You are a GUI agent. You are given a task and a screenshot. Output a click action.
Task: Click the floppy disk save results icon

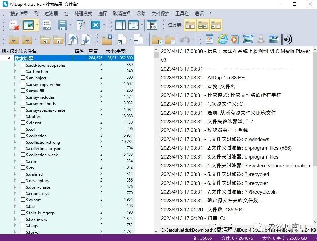tap(62, 25)
